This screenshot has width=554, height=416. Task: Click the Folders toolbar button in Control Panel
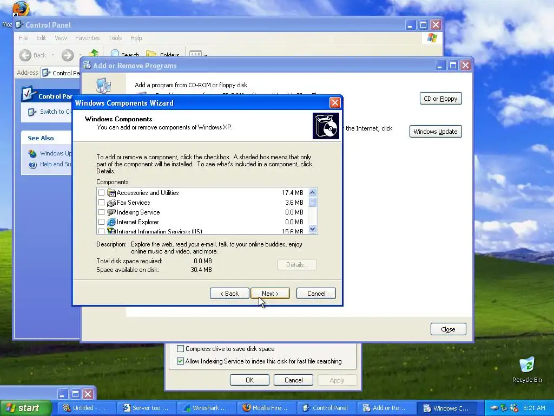coord(163,55)
